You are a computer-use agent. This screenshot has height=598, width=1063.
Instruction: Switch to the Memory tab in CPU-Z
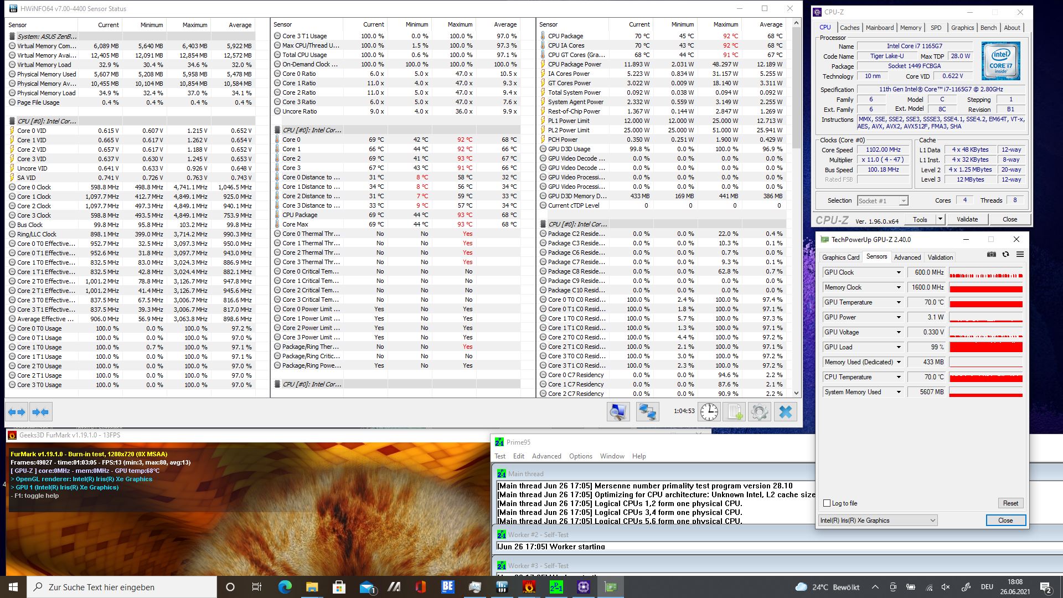coord(910,28)
